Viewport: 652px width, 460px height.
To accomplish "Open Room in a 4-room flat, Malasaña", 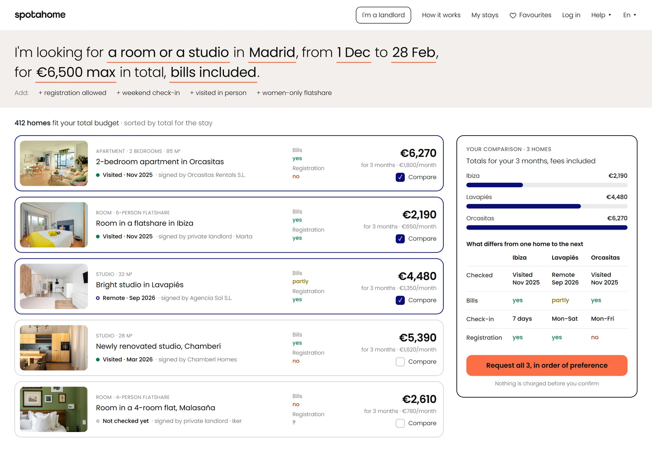I will coord(156,407).
